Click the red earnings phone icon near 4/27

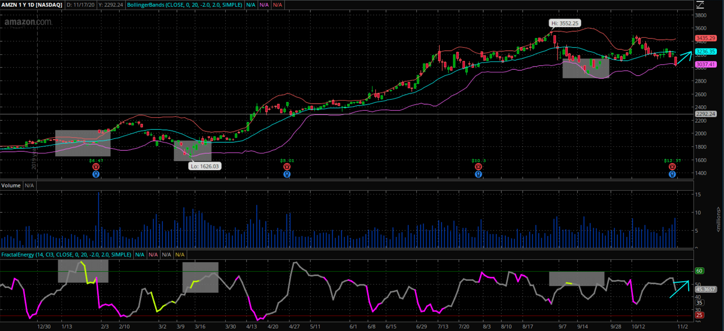point(287,167)
